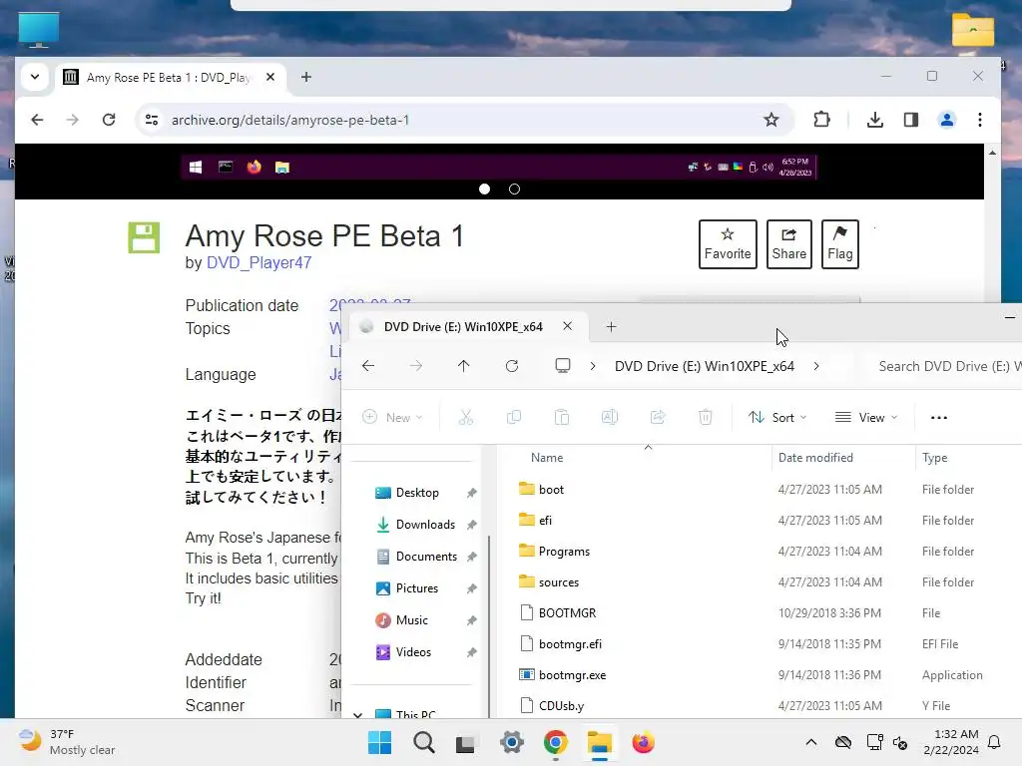Sort by Date modified column header

coord(815,458)
